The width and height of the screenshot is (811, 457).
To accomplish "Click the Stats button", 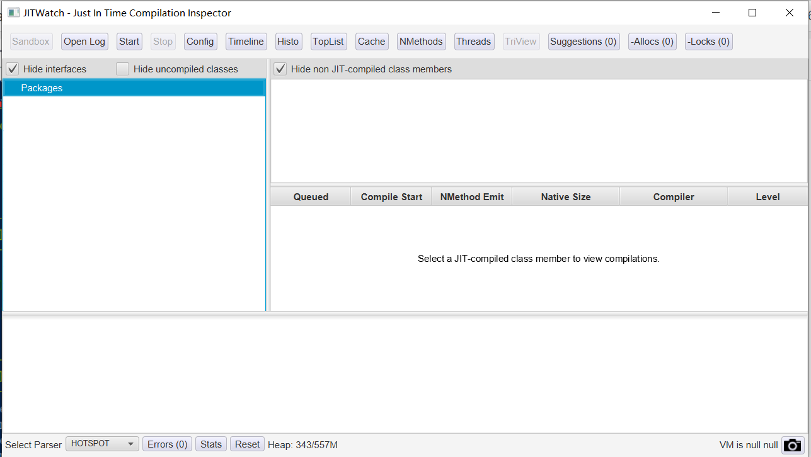I will [211, 444].
